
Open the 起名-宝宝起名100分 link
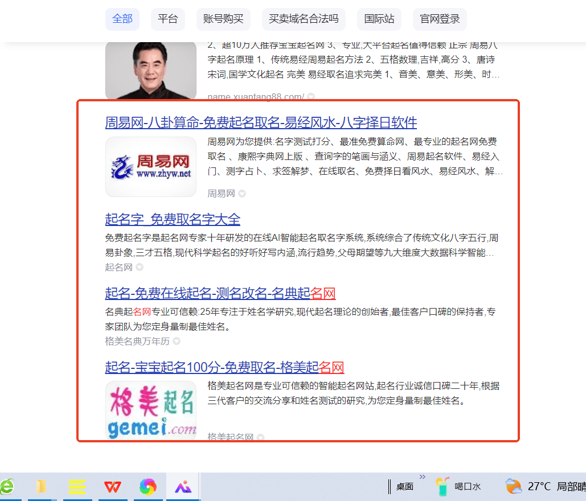coord(224,367)
